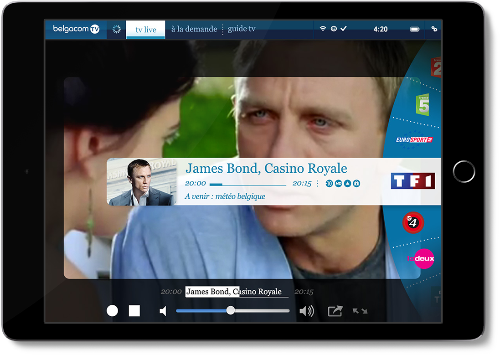
Task: Lower volume via the quiet speaker icon
Action: coord(163,311)
